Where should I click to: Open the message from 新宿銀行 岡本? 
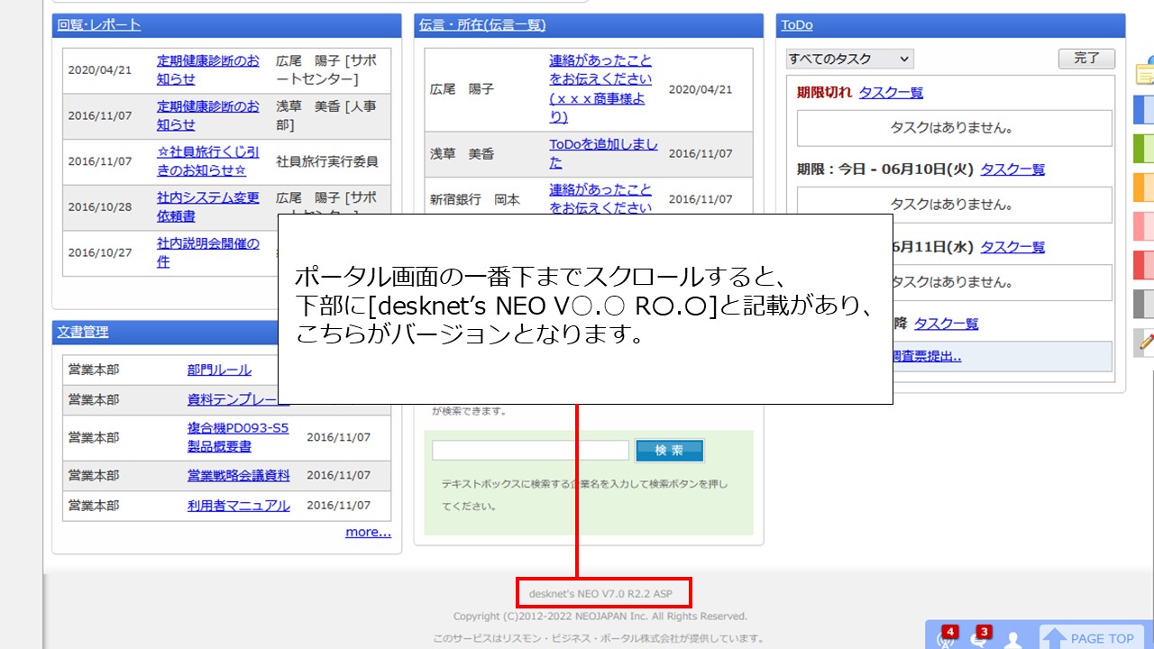(601, 199)
